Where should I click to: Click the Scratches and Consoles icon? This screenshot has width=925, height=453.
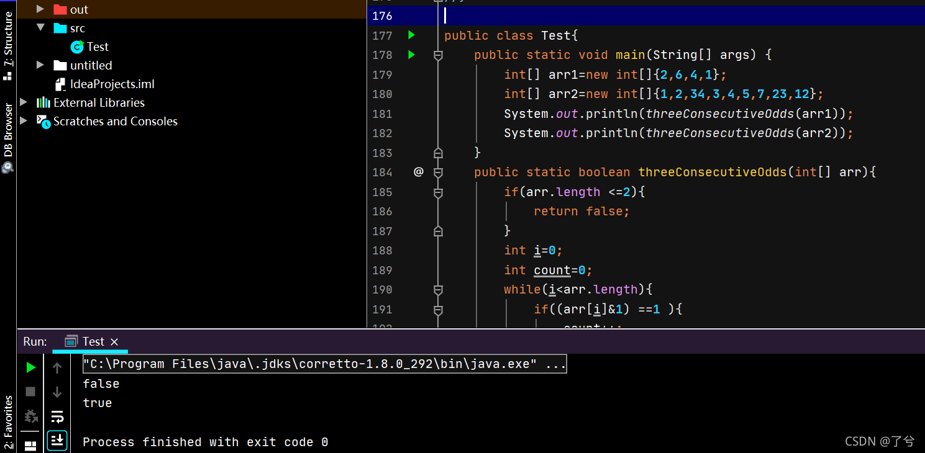[43, 121]
